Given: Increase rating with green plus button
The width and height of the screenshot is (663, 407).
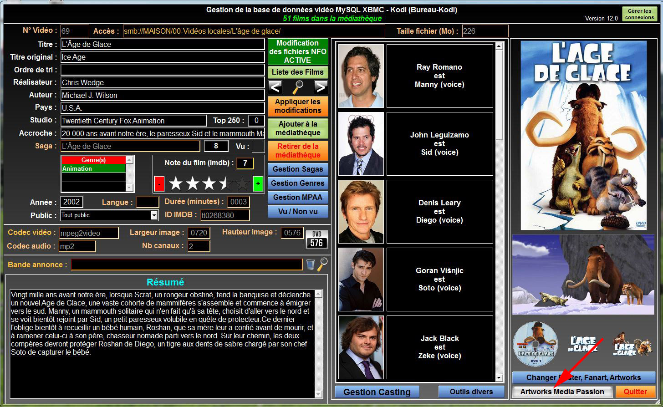Looking at the screenshot, I should click(258, 183).
